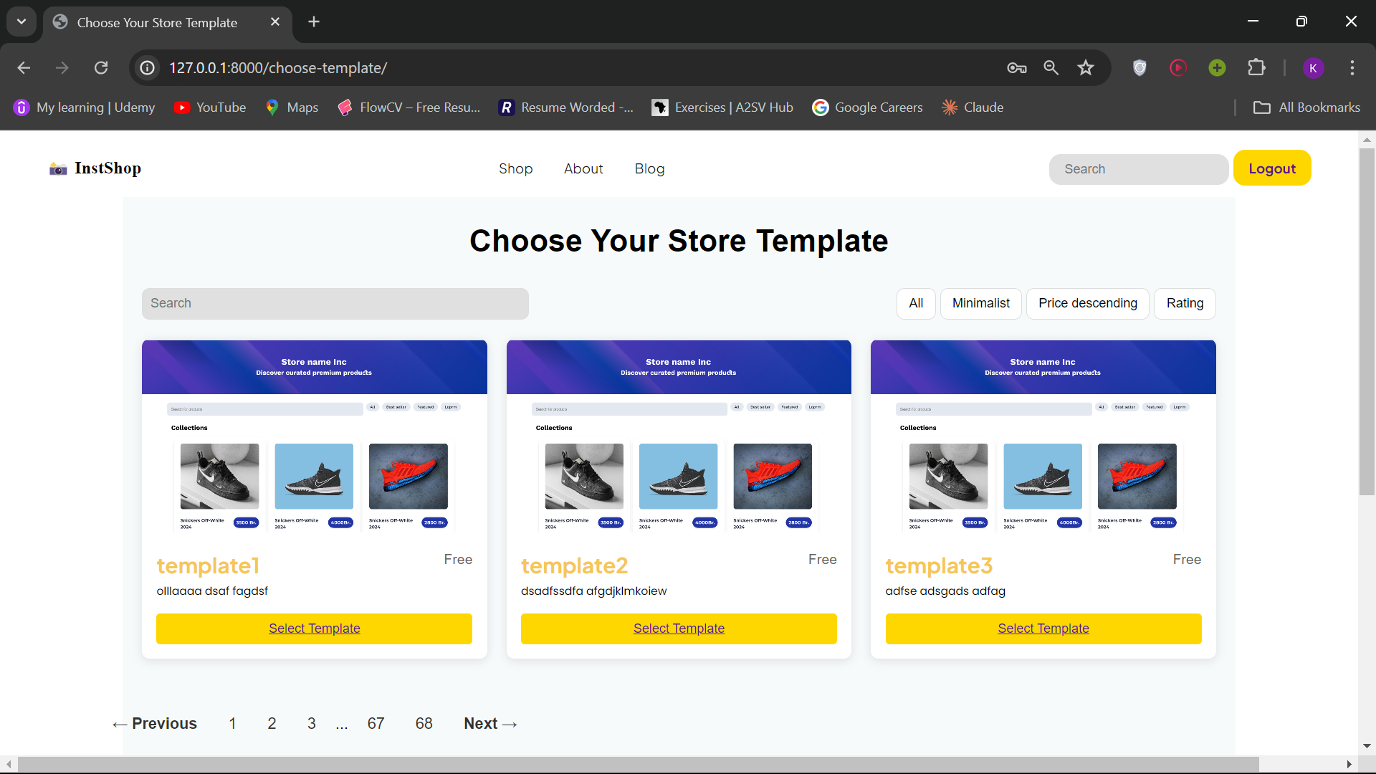Screen dimensions: 1376x774
Task: Select the Minimalist filter toggle
Action: click(x=981, y=303)
